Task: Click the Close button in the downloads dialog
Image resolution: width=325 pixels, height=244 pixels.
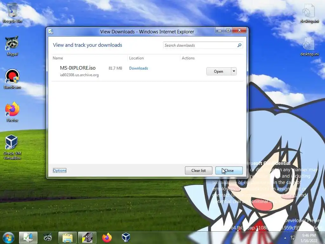Action: [229, 171]
